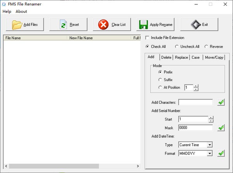Minimize the FMS File Renamer window

click(x=196, y=4)
